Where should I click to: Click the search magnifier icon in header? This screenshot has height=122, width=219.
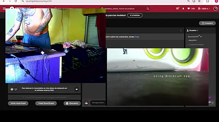pyautogui.click(x=102, y=8)
